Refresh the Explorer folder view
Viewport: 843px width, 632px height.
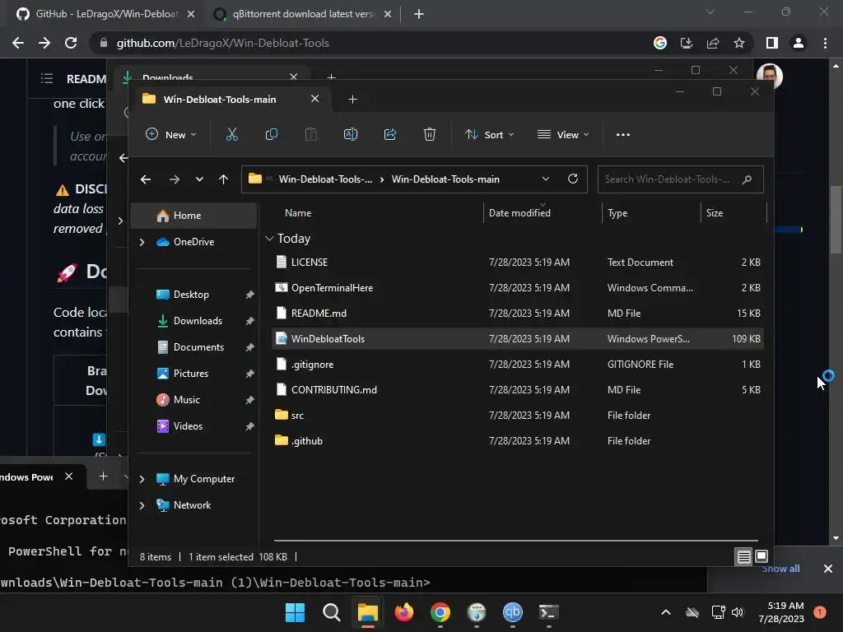(573, 179)
